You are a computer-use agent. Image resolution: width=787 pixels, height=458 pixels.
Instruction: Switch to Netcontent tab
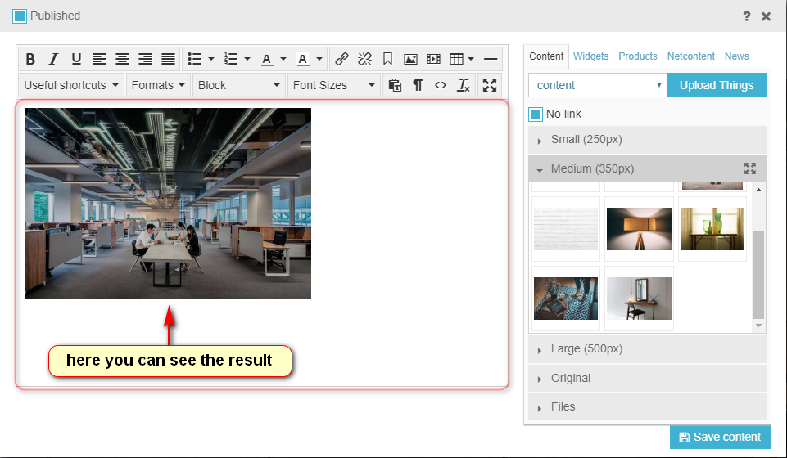[690, 56]
